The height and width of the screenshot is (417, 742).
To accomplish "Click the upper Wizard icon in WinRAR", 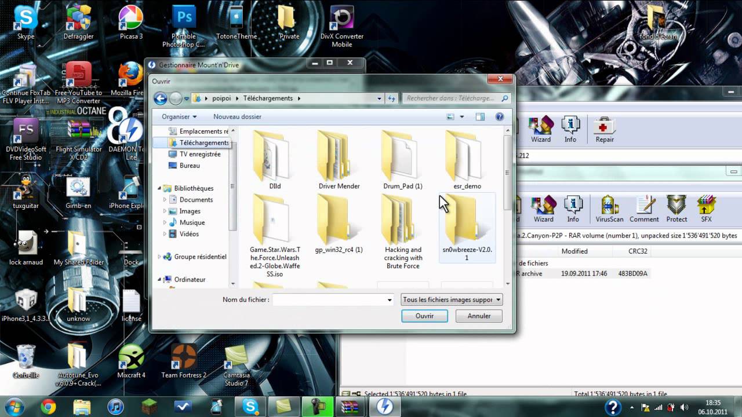I will [541, 129].
